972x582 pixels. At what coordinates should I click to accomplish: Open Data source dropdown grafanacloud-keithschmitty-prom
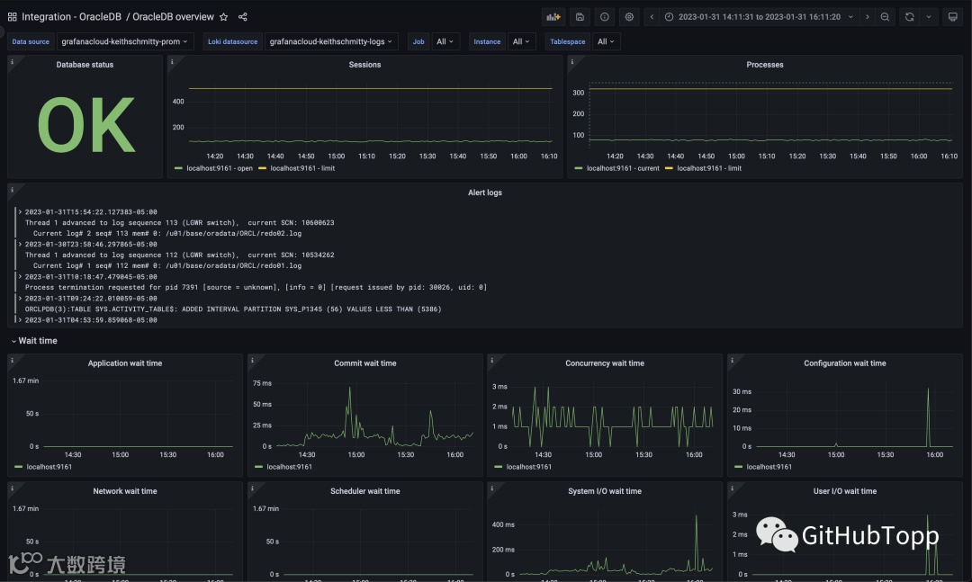[x=124, y=41]
